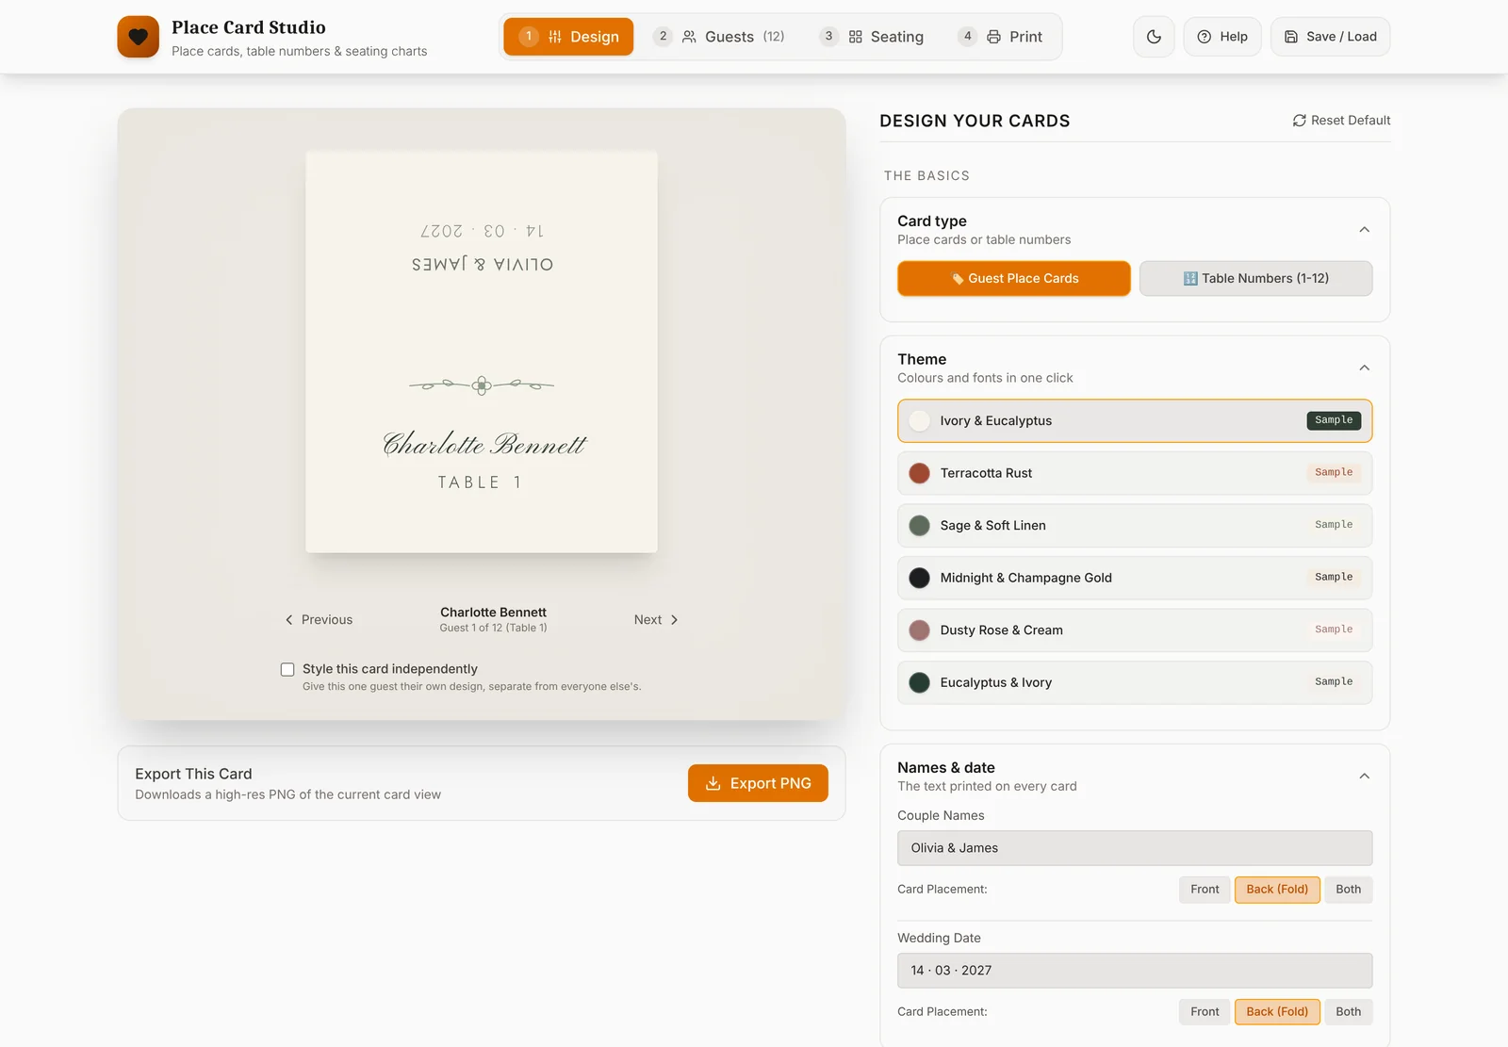The height and width of the screenshot is (1047, 1508).
Task: Click the printer icon in Print step
Action: point(993,37)
